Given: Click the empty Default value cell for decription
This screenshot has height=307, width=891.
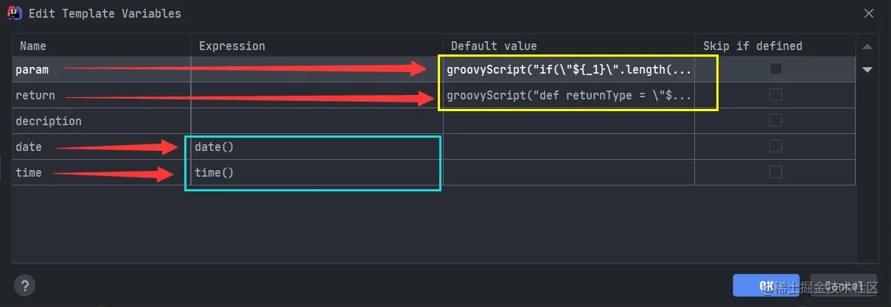Looking at the screenshot, I should 569,121.
